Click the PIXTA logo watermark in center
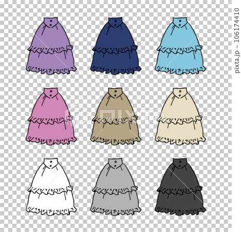This screenshot has width=241, height=232. (x=115, y=115)
